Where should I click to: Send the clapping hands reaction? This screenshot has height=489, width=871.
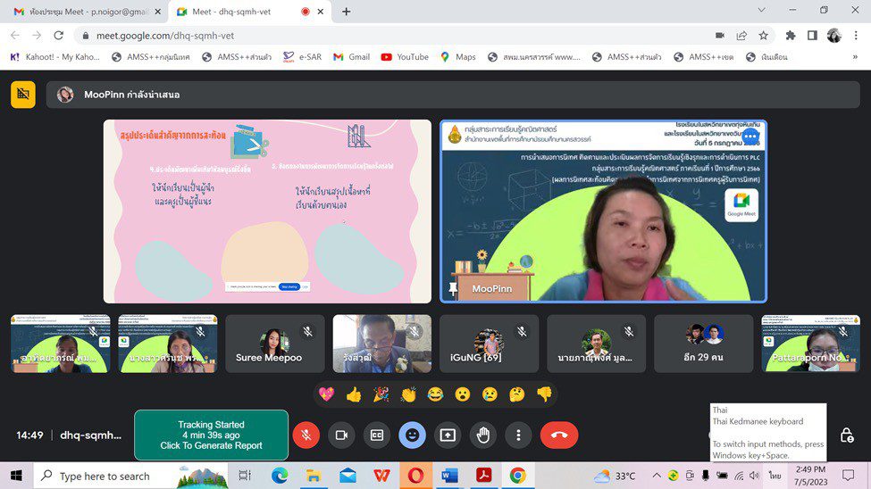click(408, 394)
